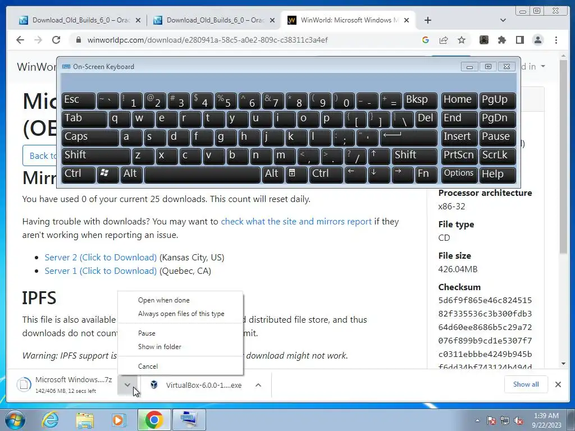575x431 pixels.
Task: Select Pause in download menu
Action: tap(180, 333)
